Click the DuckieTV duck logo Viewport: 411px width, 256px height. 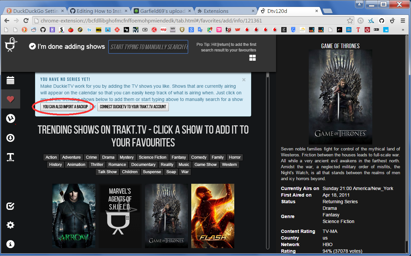(x=11, y=45)
